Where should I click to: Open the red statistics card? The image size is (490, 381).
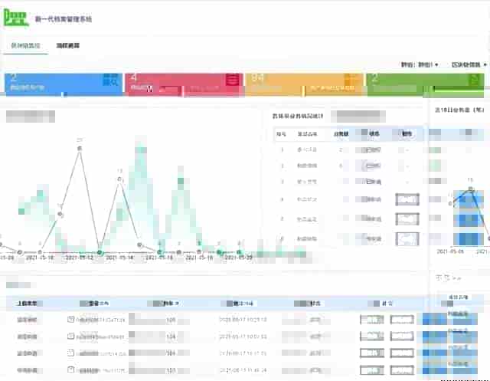point(184,84)
